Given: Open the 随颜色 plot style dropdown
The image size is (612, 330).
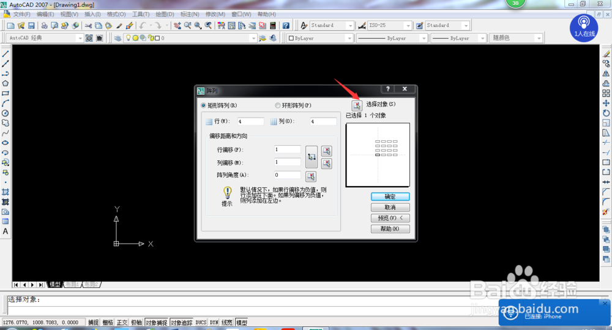Looking at the screenshot, I should coord(539,38).
